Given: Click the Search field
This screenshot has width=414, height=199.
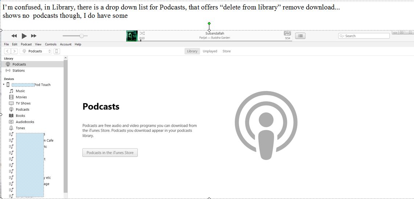Looking at the screenshot, I should (x=364, y=36).
